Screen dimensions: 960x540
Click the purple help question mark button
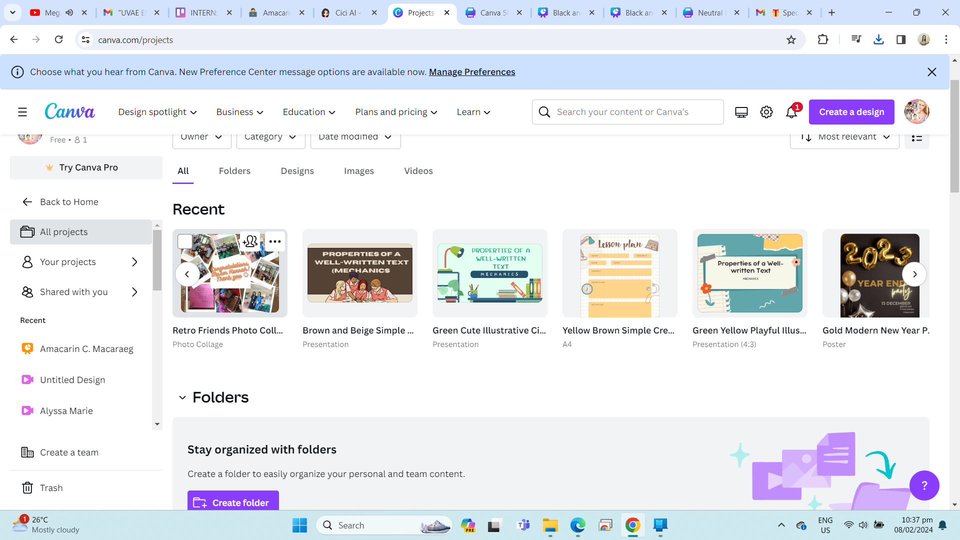click(x=924, y=485)
